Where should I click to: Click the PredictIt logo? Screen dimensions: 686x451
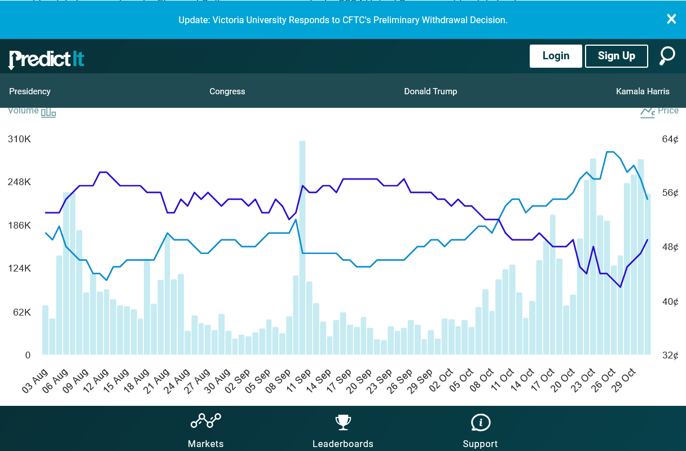click(46, 58)
